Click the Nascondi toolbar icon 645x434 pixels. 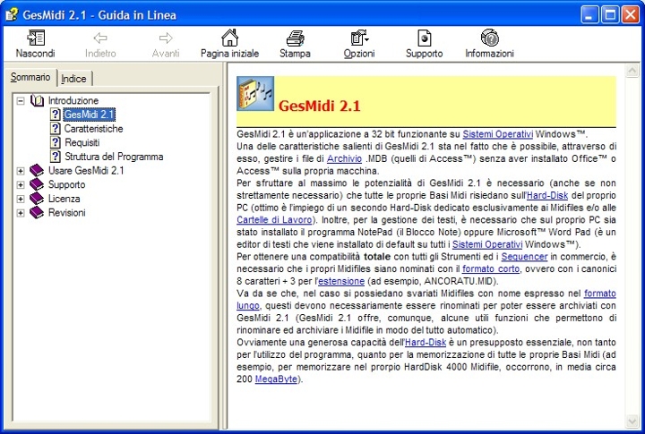pyautogui.click(x=36, y=38)
